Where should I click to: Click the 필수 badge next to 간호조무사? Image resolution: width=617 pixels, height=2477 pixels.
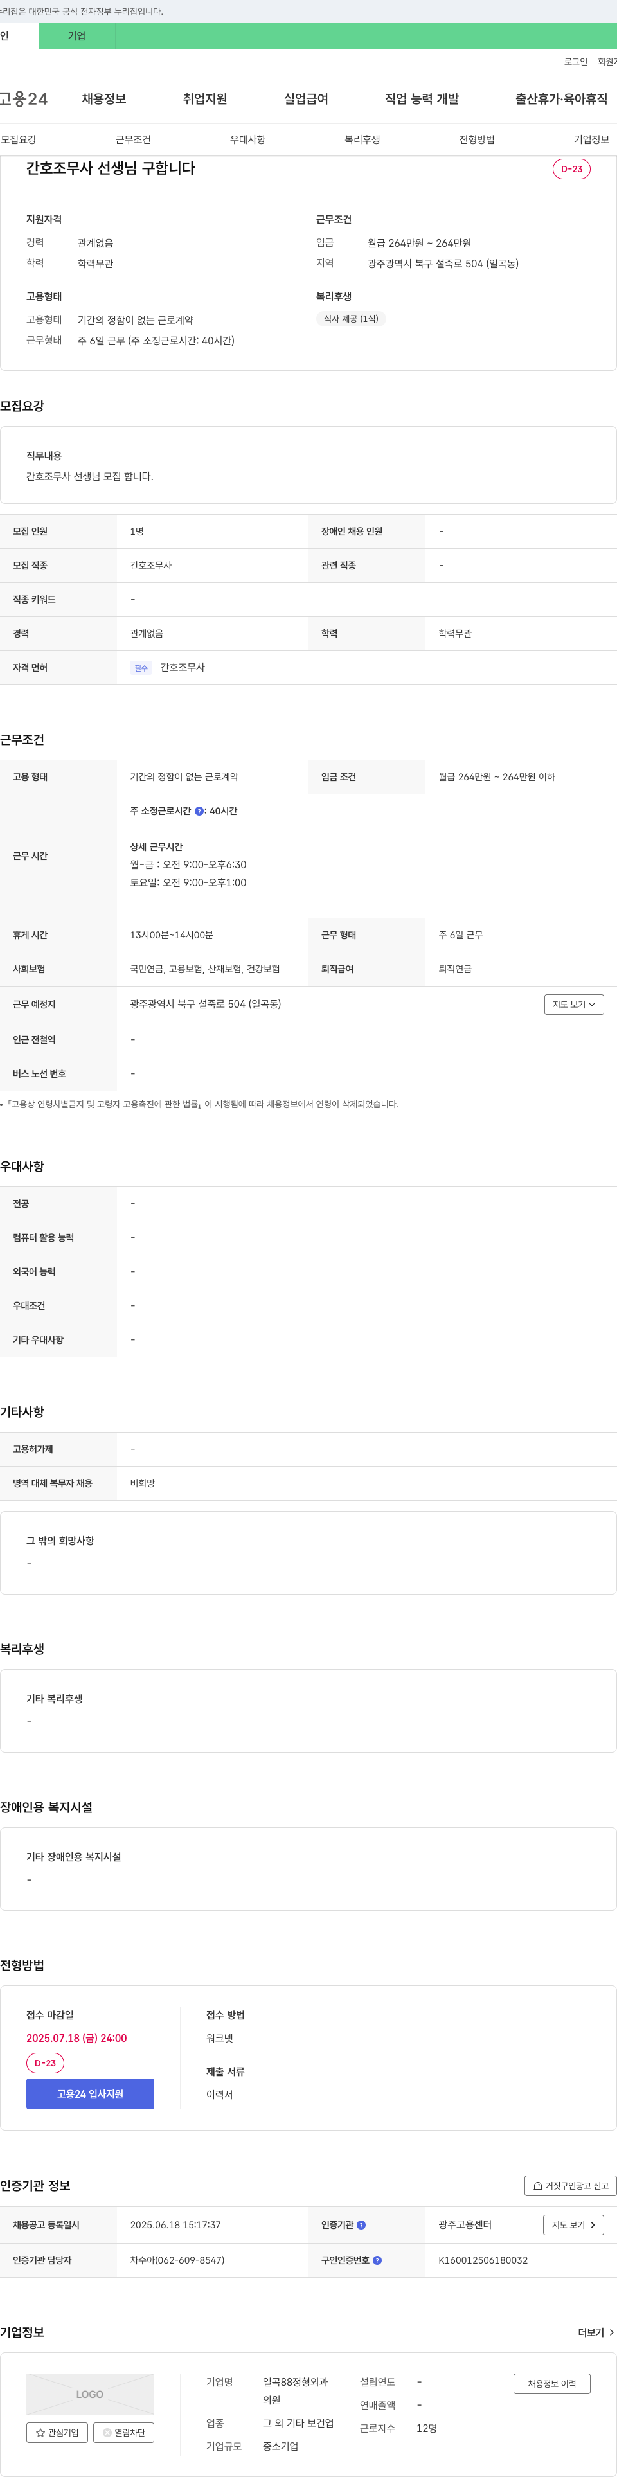point(141,668)
